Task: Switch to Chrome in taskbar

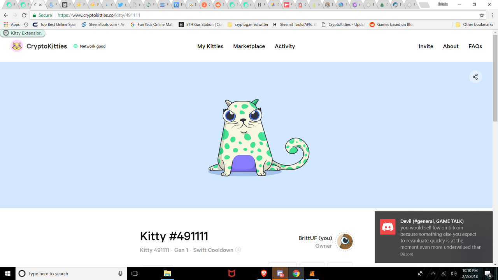Action: click(296, 273)
